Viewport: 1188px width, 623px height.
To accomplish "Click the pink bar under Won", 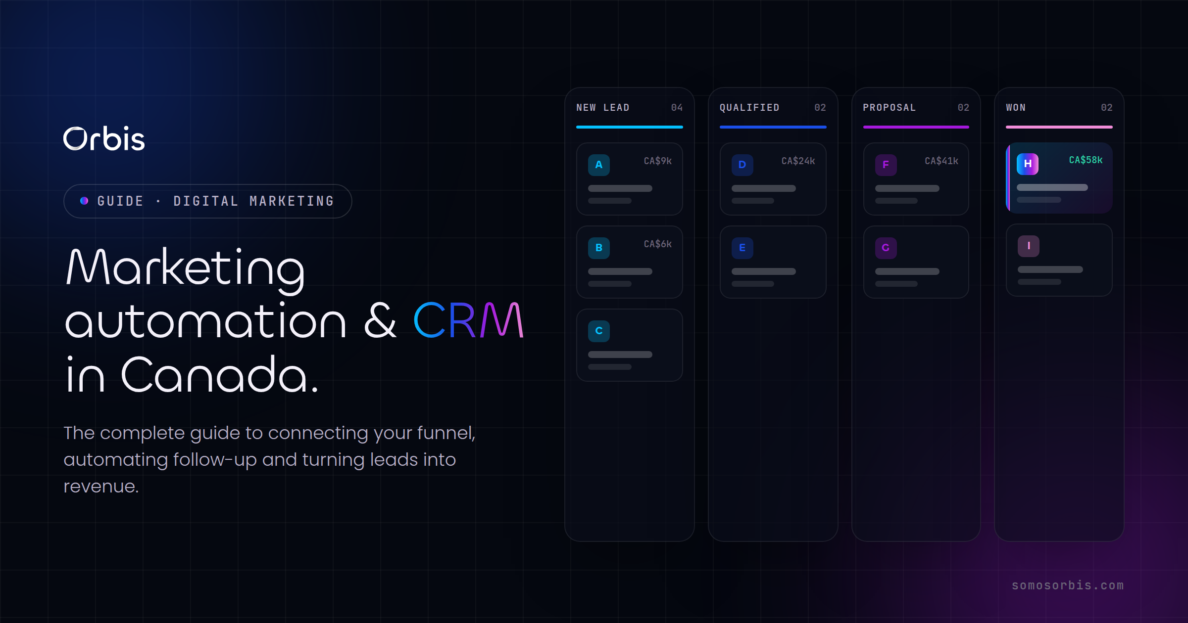I will pyautogui.click(x=1059, y=127).
